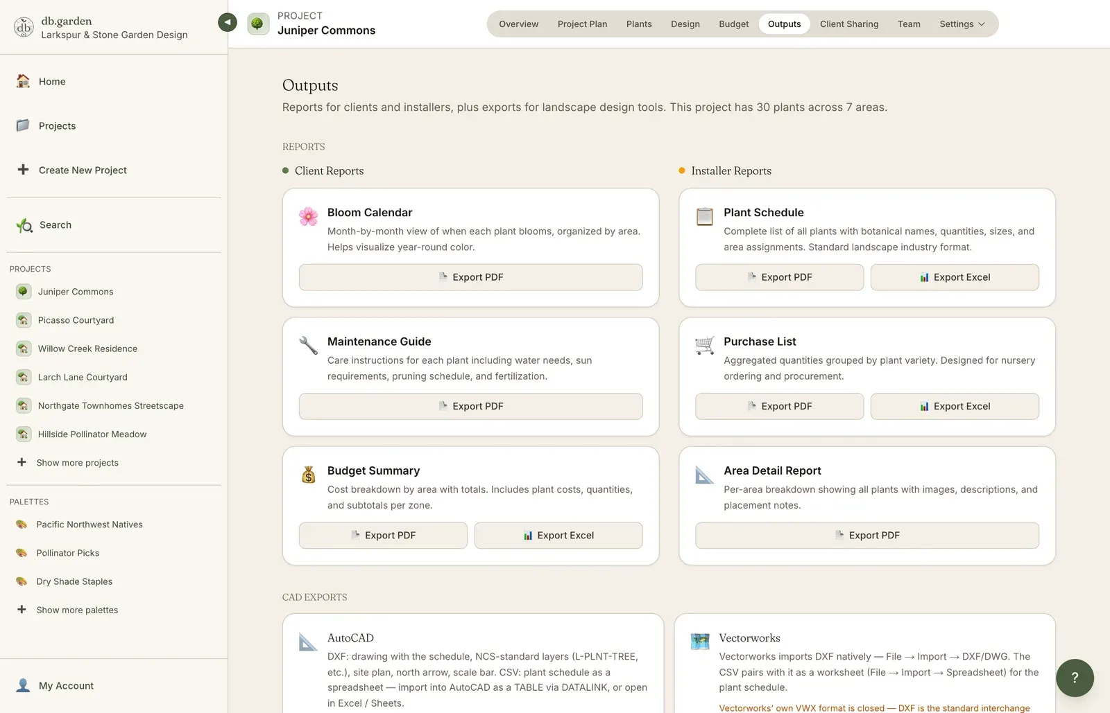The image size is (1110, 713).
Task: Open Northgate Townhomes Streetscape project
Action: tap(110, 405)
